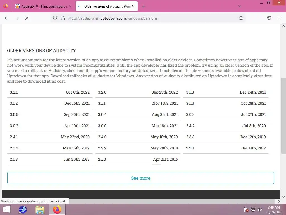Open version 2.2.2 from May 28th, 2018
The image size is (286, 215).
[138, 148]
